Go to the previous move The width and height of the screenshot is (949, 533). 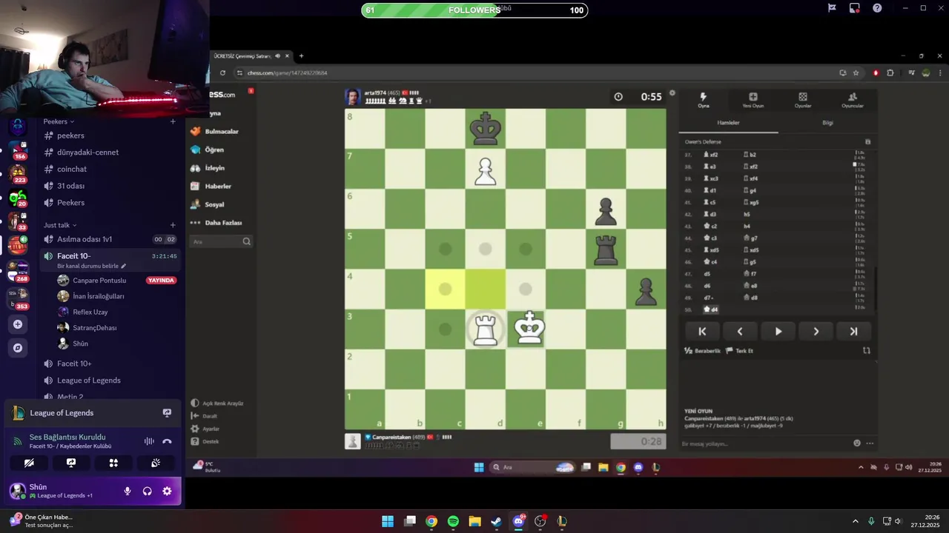740,332
